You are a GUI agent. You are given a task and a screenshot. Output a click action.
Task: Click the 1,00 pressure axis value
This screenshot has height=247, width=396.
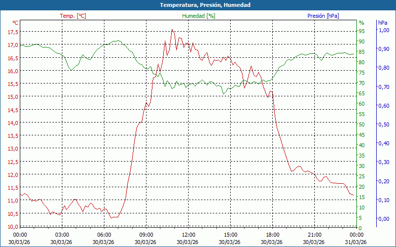[x=384, y=30]
